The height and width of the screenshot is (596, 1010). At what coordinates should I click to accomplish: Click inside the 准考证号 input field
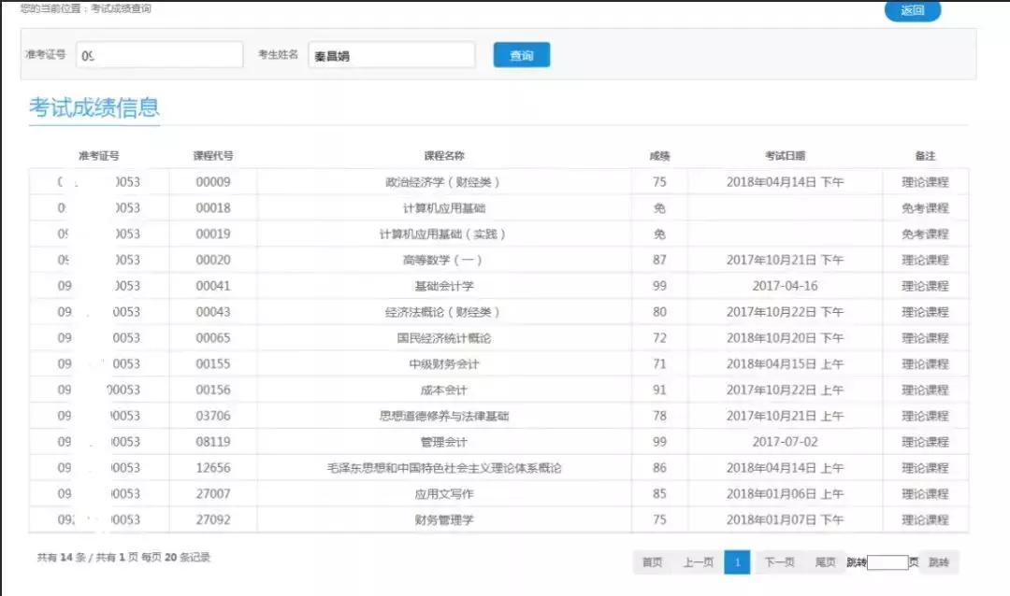(159, 54)
